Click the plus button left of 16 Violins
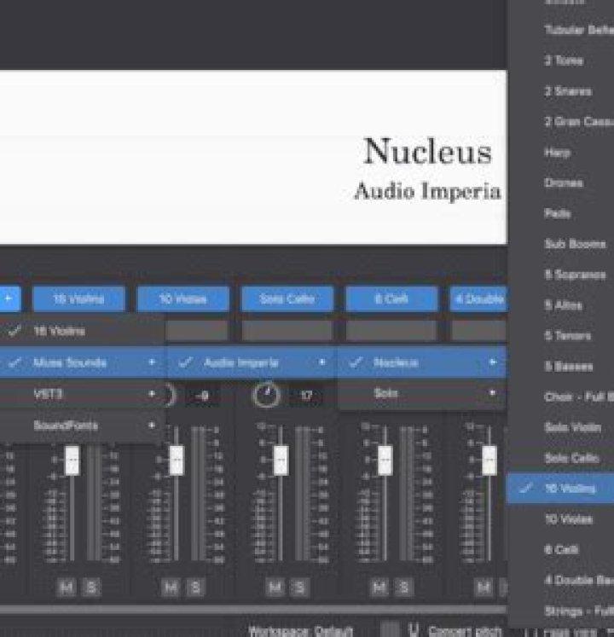The width and height of the screenshot is (614, 637). tap(9, 298)
